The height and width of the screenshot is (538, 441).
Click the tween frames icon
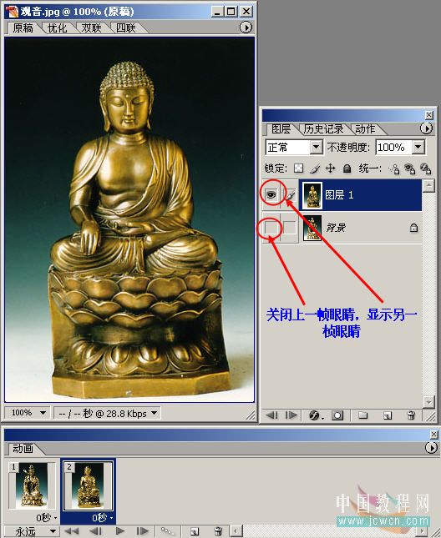[x=168, y=531]
